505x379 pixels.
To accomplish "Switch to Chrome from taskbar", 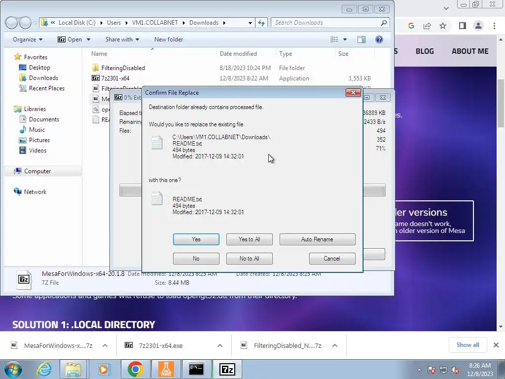I will (135, 369).
